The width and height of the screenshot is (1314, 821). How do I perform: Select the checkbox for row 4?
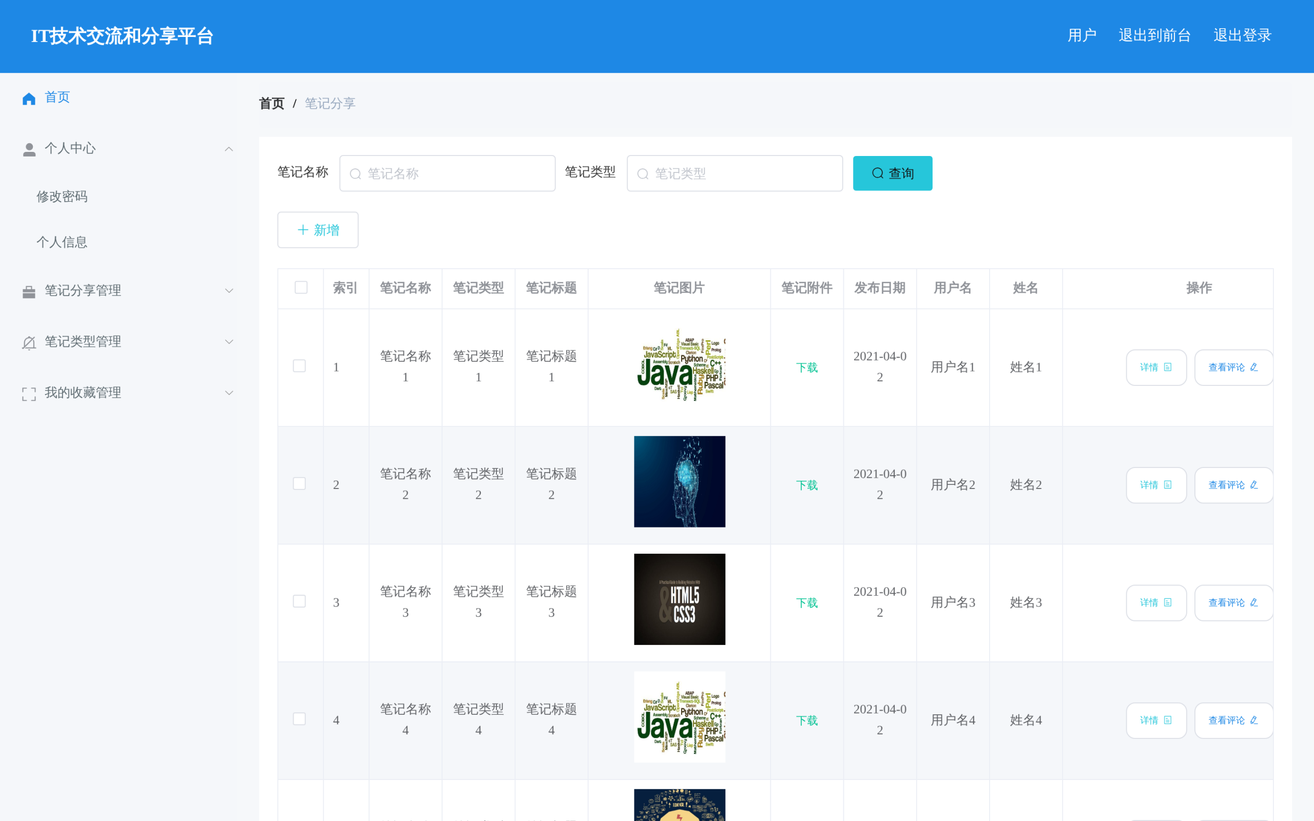coord(299,719)
